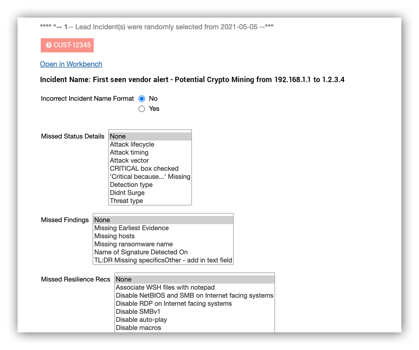This screenshot has height=350, width=419.
Task: Select Missing hosts option
Action: tap(163, 236)
